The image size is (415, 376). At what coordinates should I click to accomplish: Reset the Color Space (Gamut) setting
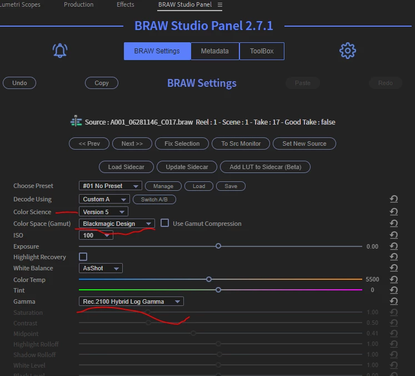393,224
